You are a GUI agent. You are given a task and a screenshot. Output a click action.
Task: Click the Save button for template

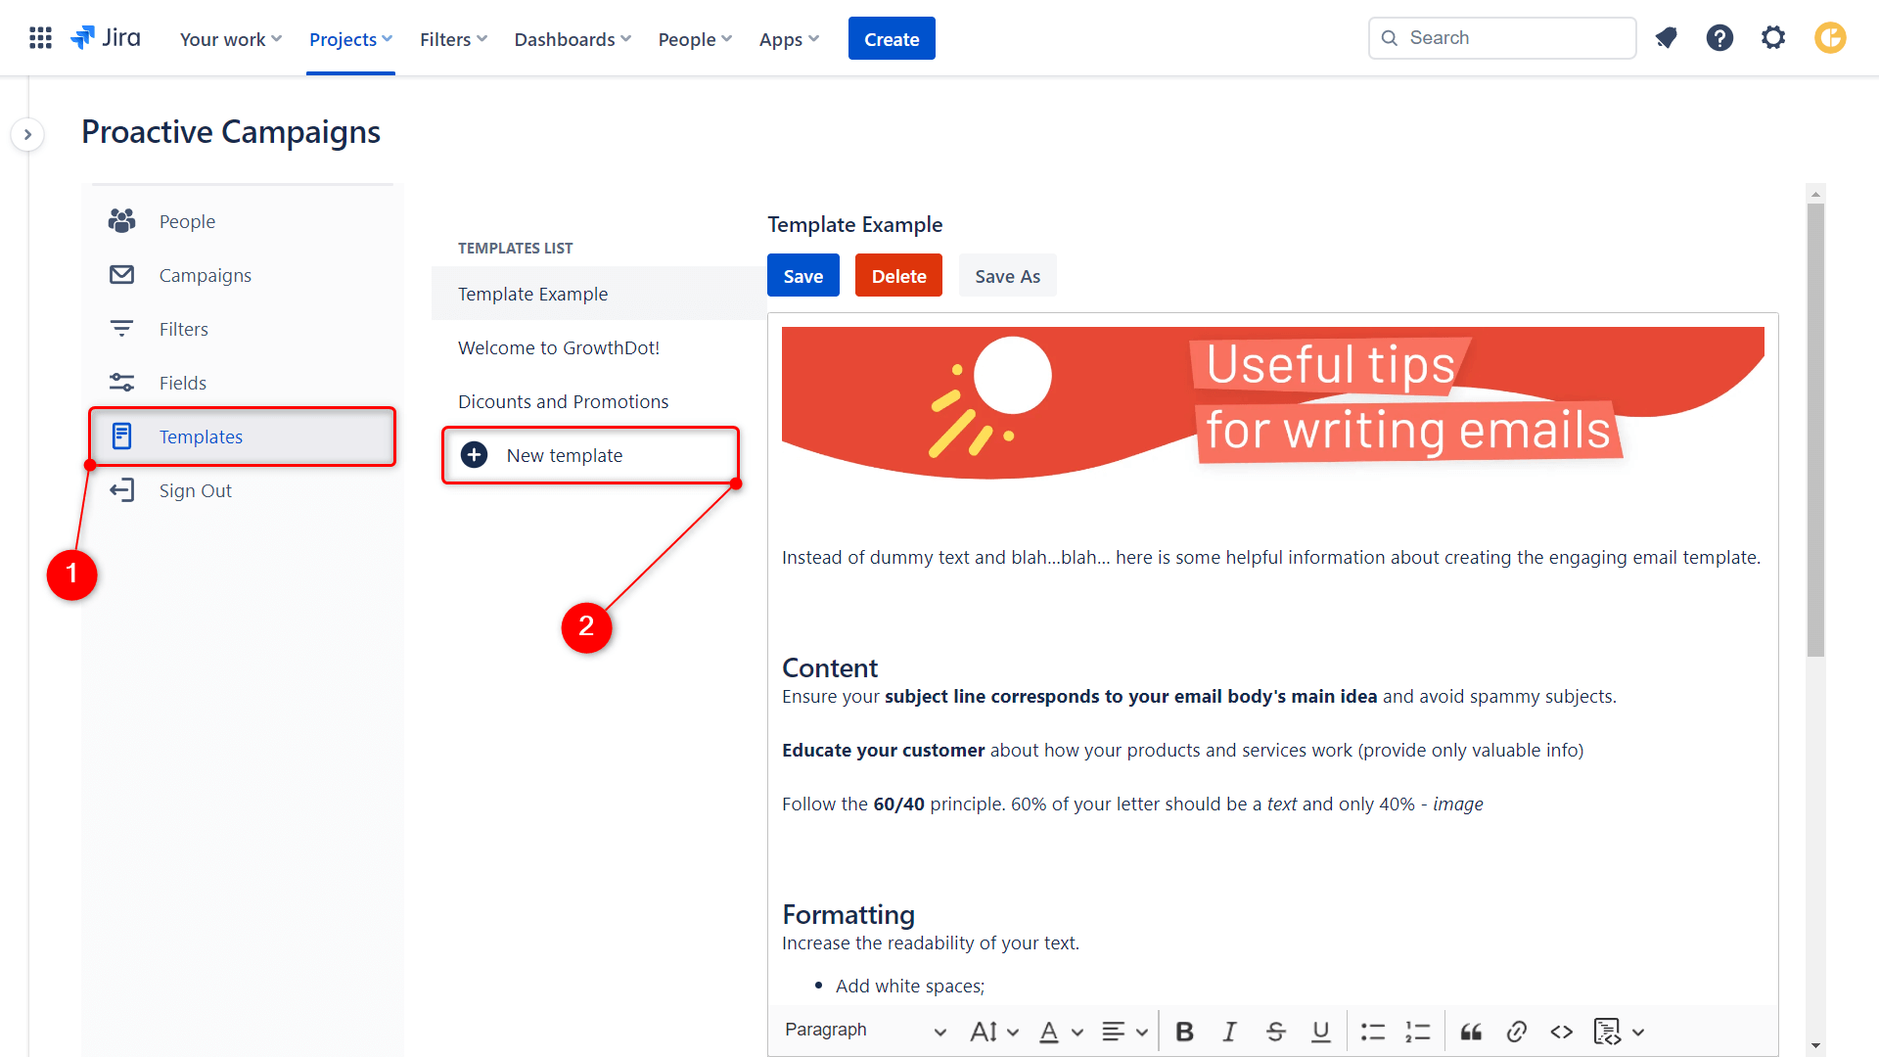coord(801,275)
